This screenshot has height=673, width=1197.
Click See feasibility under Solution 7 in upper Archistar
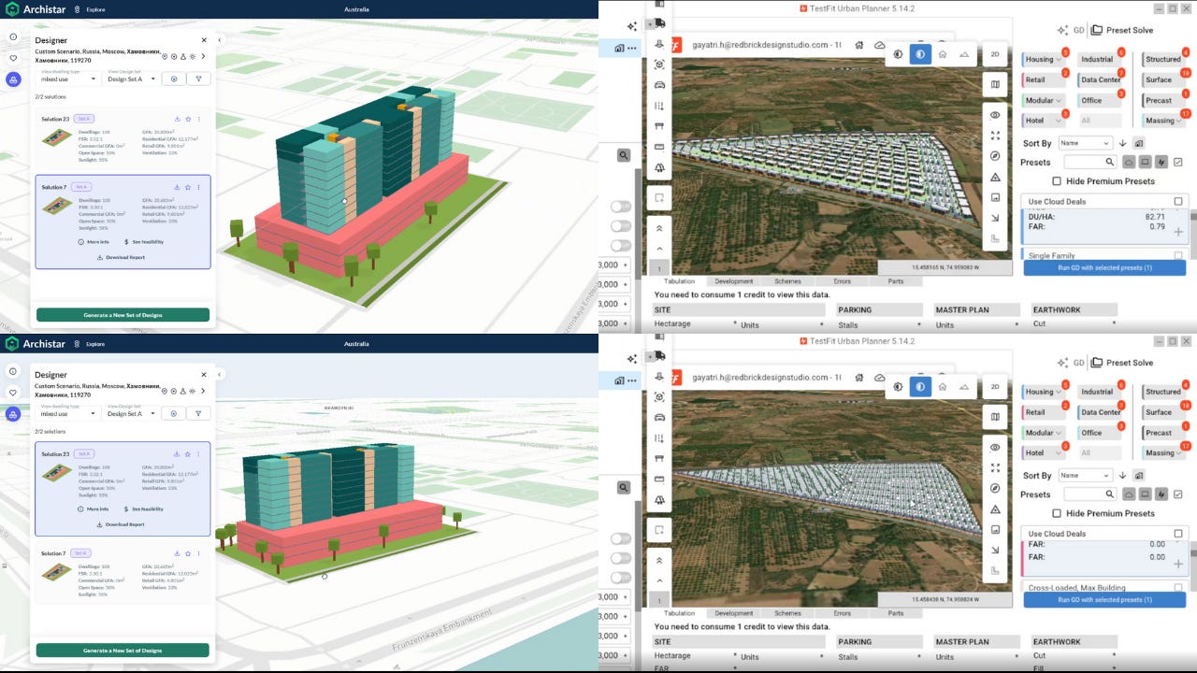[143, 242]
